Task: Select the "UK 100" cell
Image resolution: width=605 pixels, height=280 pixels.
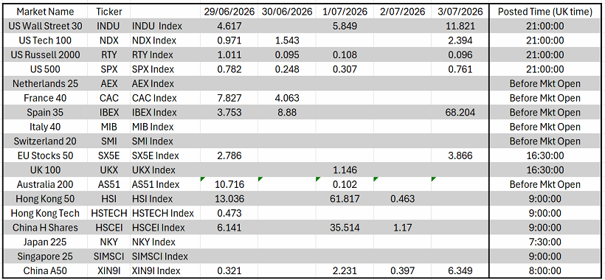Action: (x=46, y=170)
